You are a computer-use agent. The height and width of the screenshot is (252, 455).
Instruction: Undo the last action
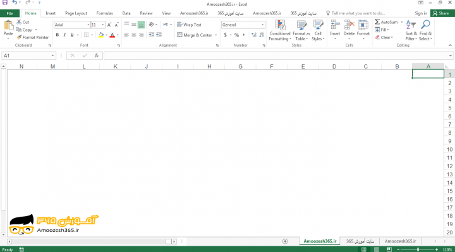click(x=15, y=3)
